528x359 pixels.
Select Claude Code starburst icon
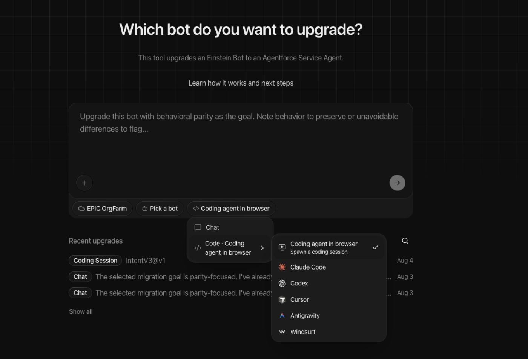282,267
